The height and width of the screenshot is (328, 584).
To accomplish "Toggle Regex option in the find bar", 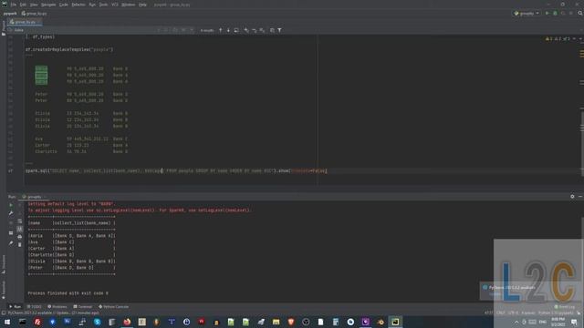I will pos(192,30).
